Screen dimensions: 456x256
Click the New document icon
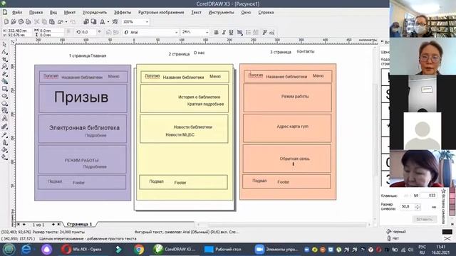click(x=6, y=22)
